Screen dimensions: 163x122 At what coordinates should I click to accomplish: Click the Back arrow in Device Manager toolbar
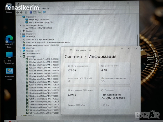click(18, 12)
